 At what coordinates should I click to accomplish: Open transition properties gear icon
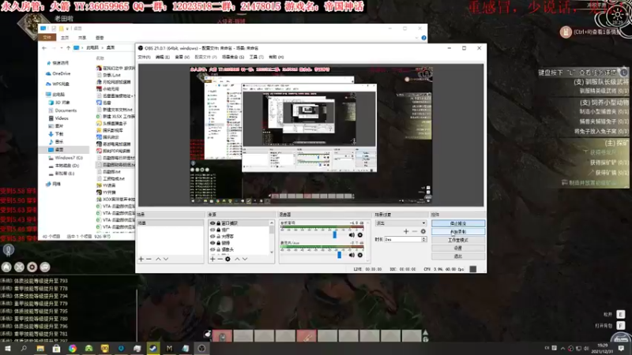tap(423, 231)
